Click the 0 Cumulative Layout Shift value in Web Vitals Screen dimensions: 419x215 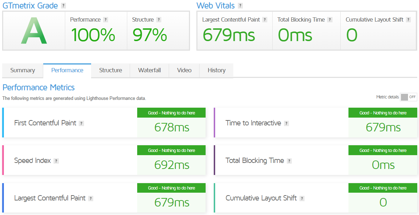pos(352,35)
